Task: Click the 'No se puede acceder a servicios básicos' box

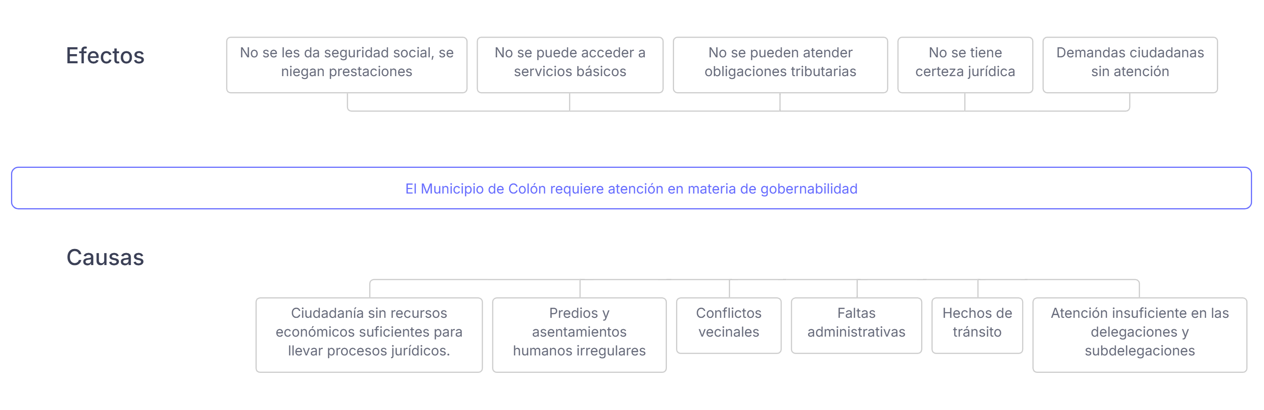Action: click(x=570, y=65)
